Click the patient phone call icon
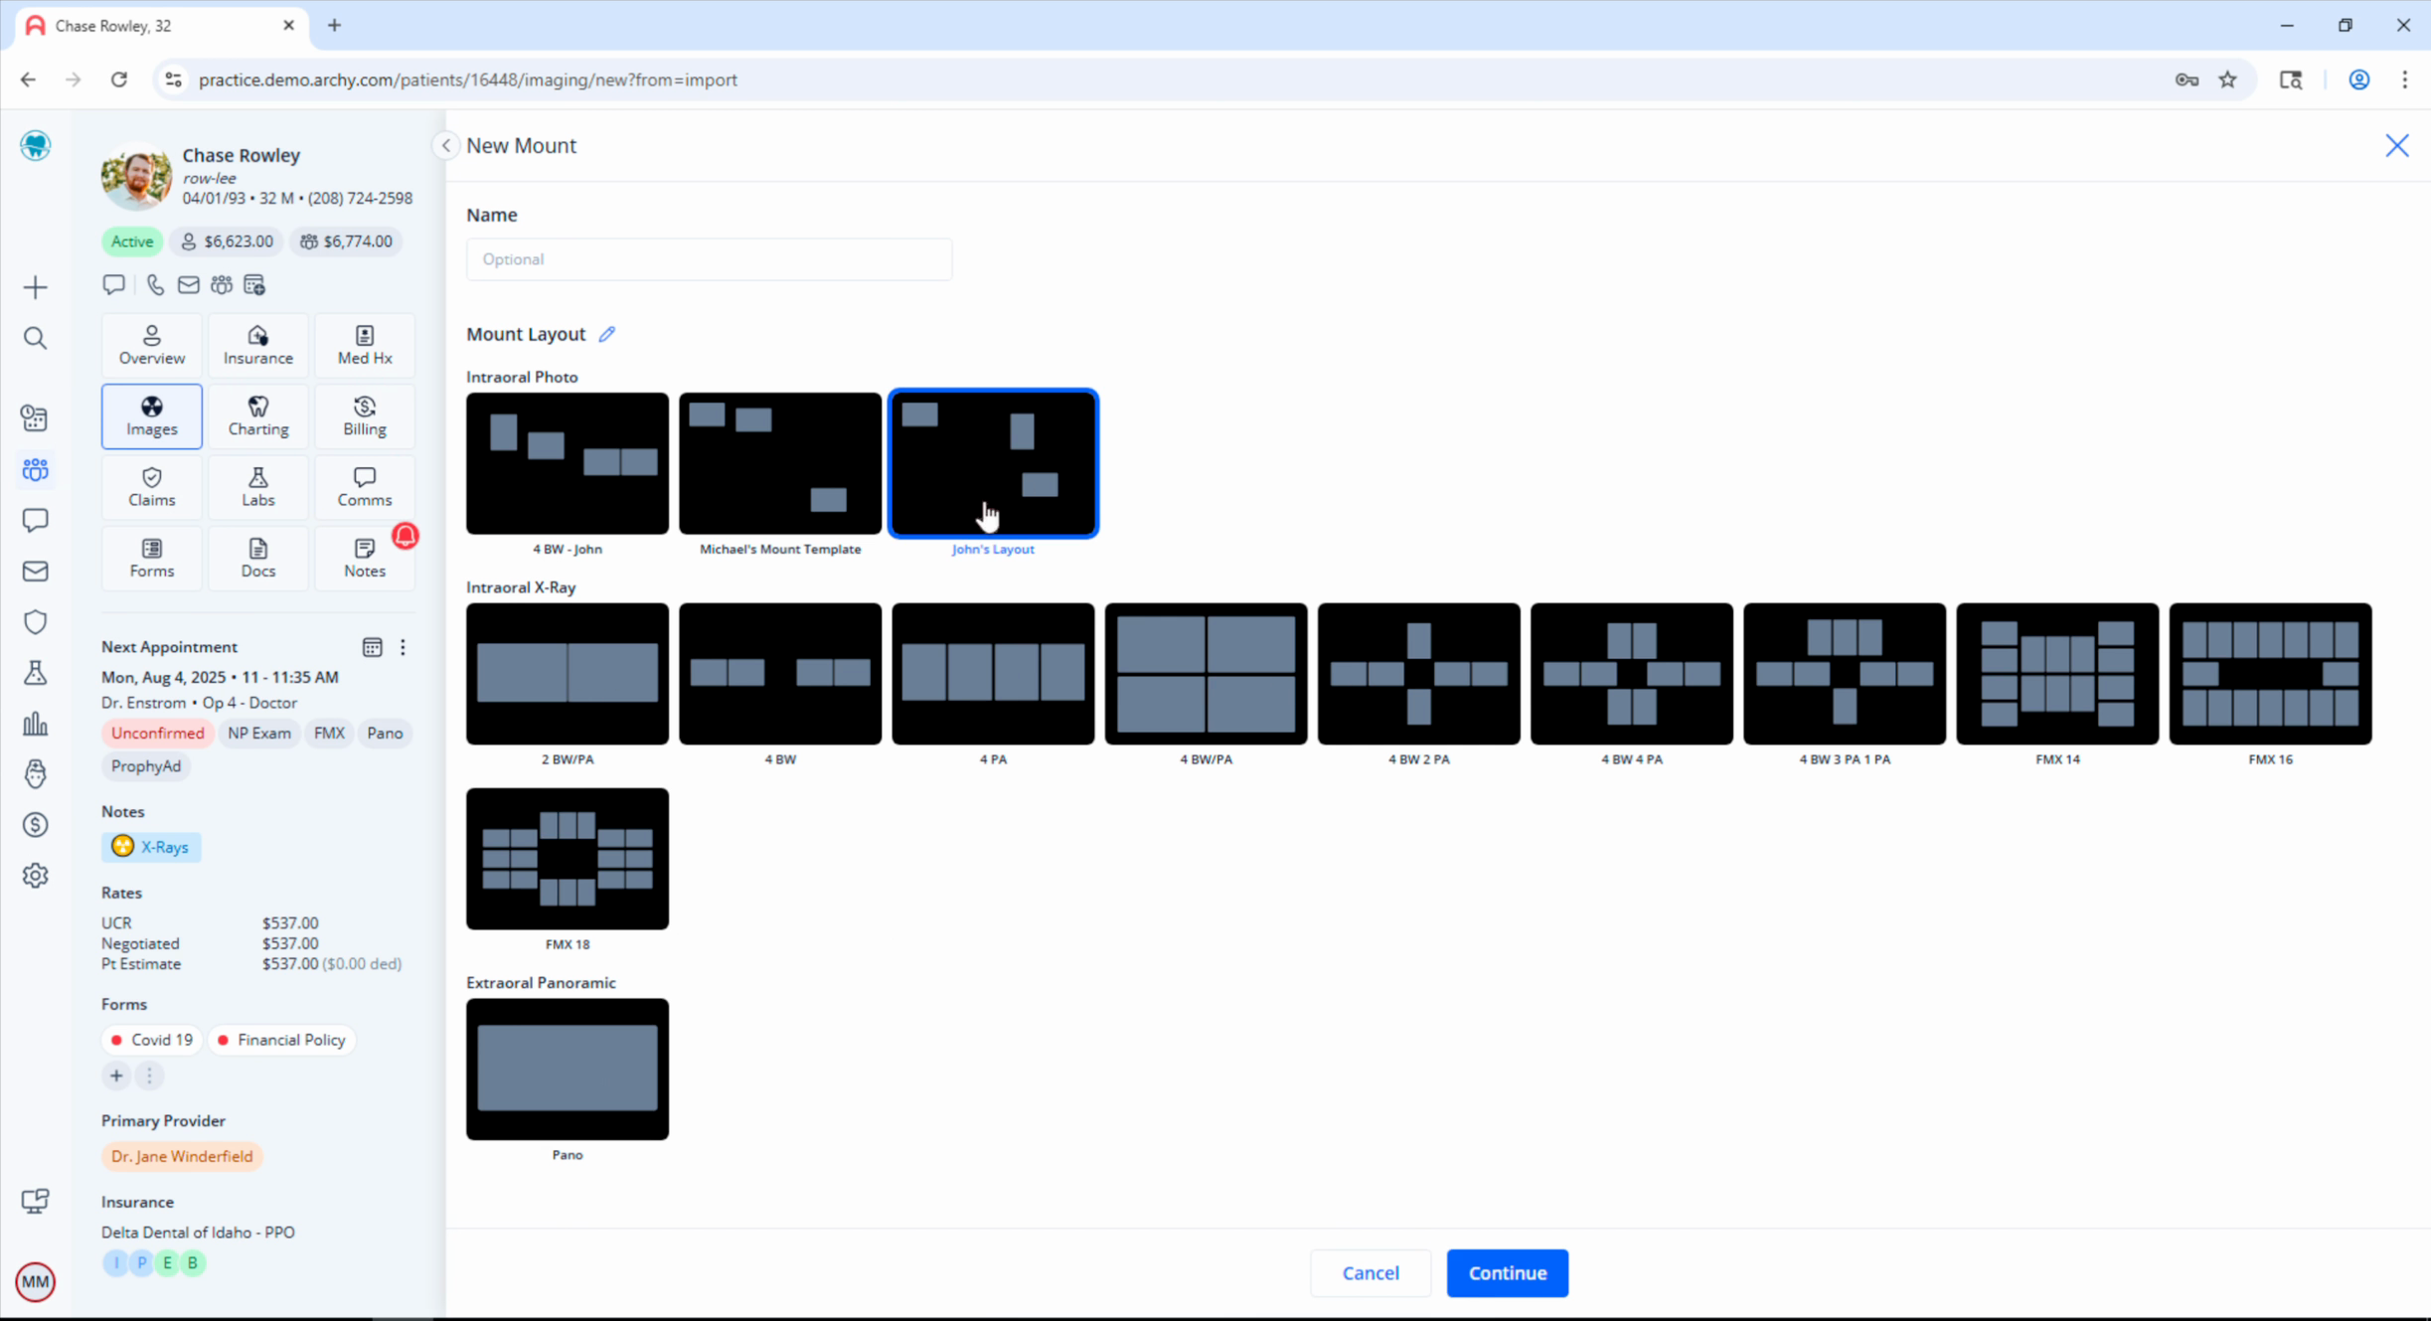Screen dimensions: 2431x1321 (155, 285)
